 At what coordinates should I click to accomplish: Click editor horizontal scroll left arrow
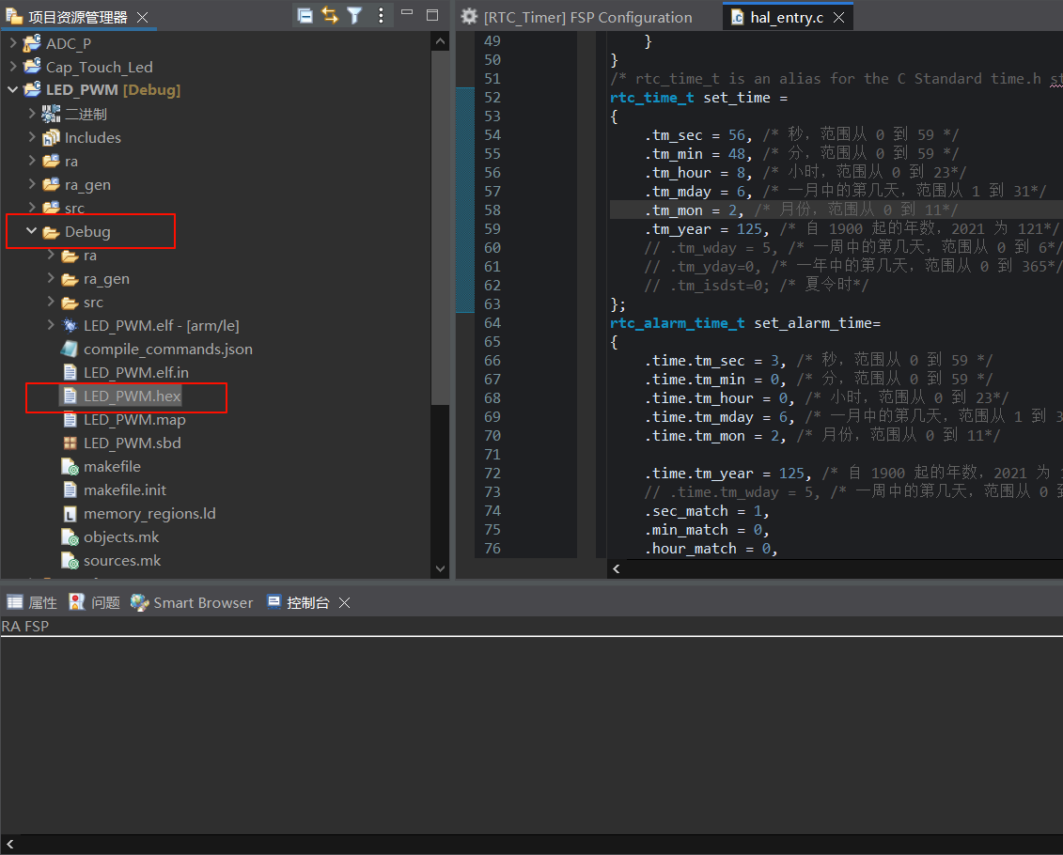[x=617, y=569]
